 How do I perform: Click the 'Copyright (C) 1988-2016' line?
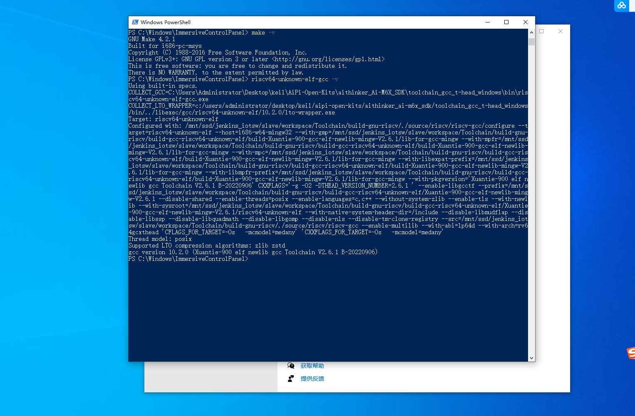(x=218, y=52)
